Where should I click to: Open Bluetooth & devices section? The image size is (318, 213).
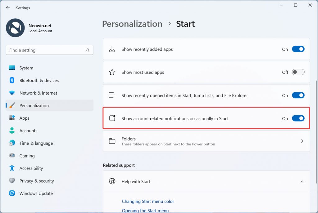[49, 80]
